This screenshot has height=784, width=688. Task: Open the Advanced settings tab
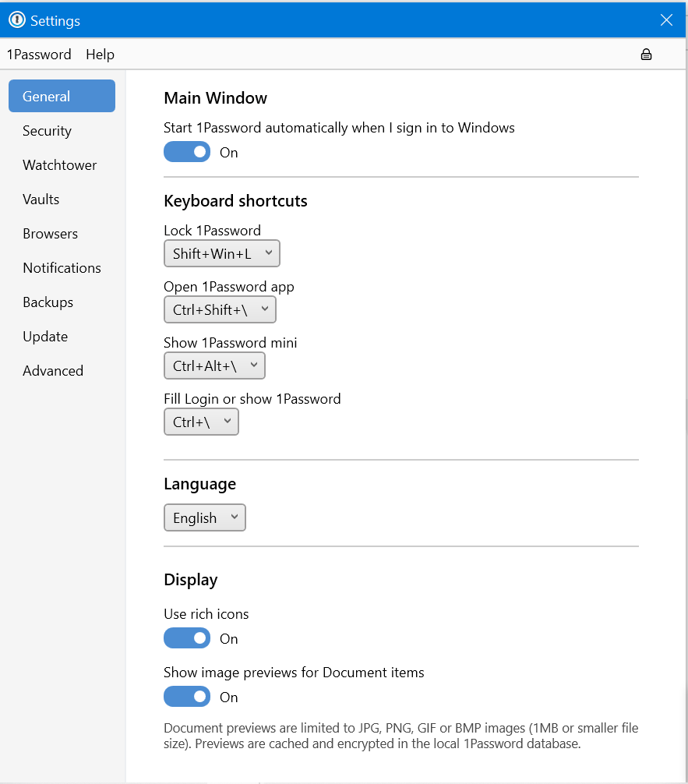(x=53, y=370)
